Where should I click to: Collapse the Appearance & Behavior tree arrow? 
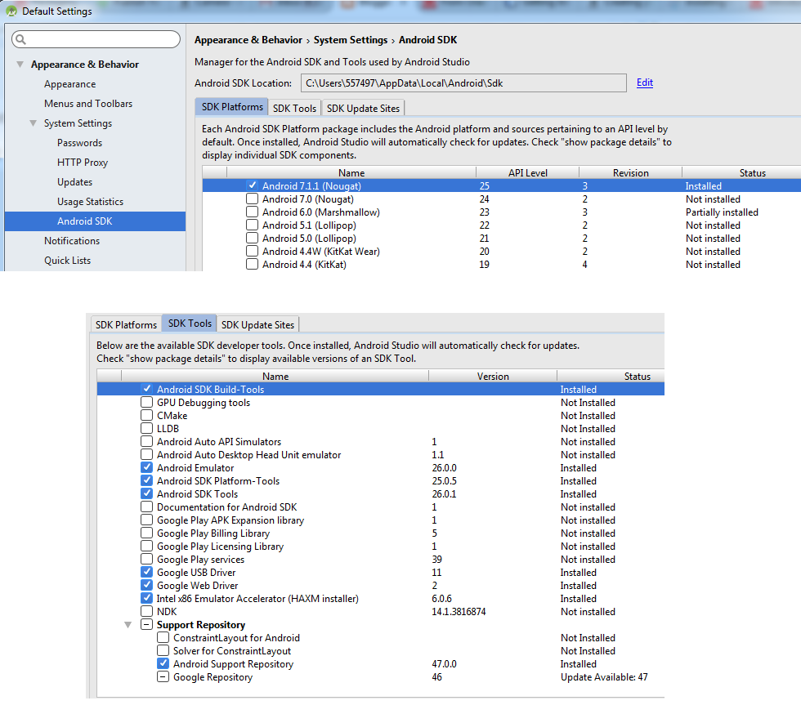pos(20,65)
